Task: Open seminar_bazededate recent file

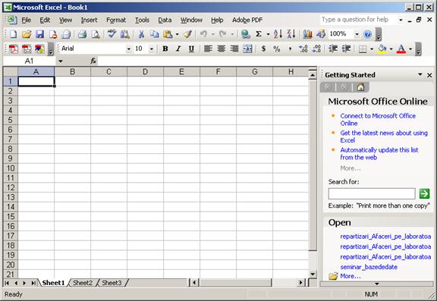Action: click(369, 267)
